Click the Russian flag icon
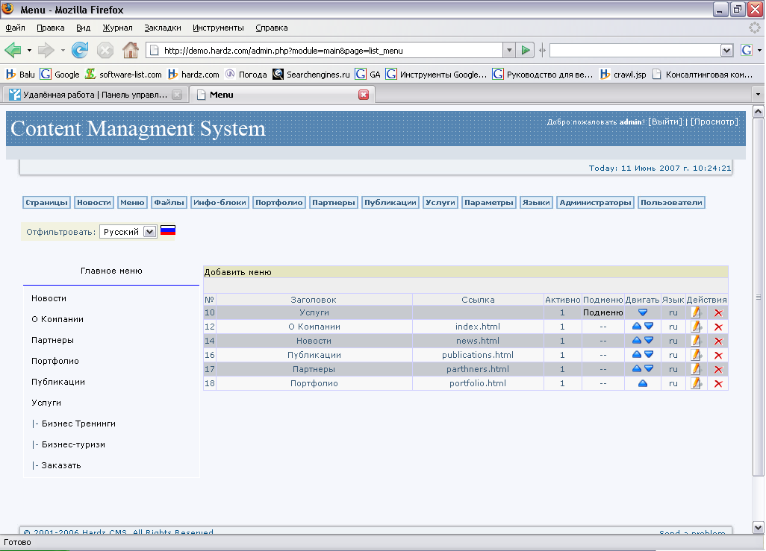 (x=168, y=231)
